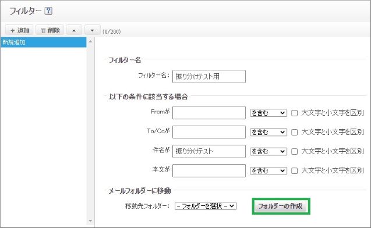This screenshot has height=228, width=371.
Task: Click the フォルダーの作成 button
Action: pyautogui.click(x=281, y=206)
